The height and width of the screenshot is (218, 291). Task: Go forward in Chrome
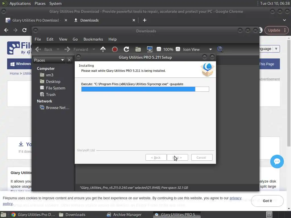click(x=15, y=30)
